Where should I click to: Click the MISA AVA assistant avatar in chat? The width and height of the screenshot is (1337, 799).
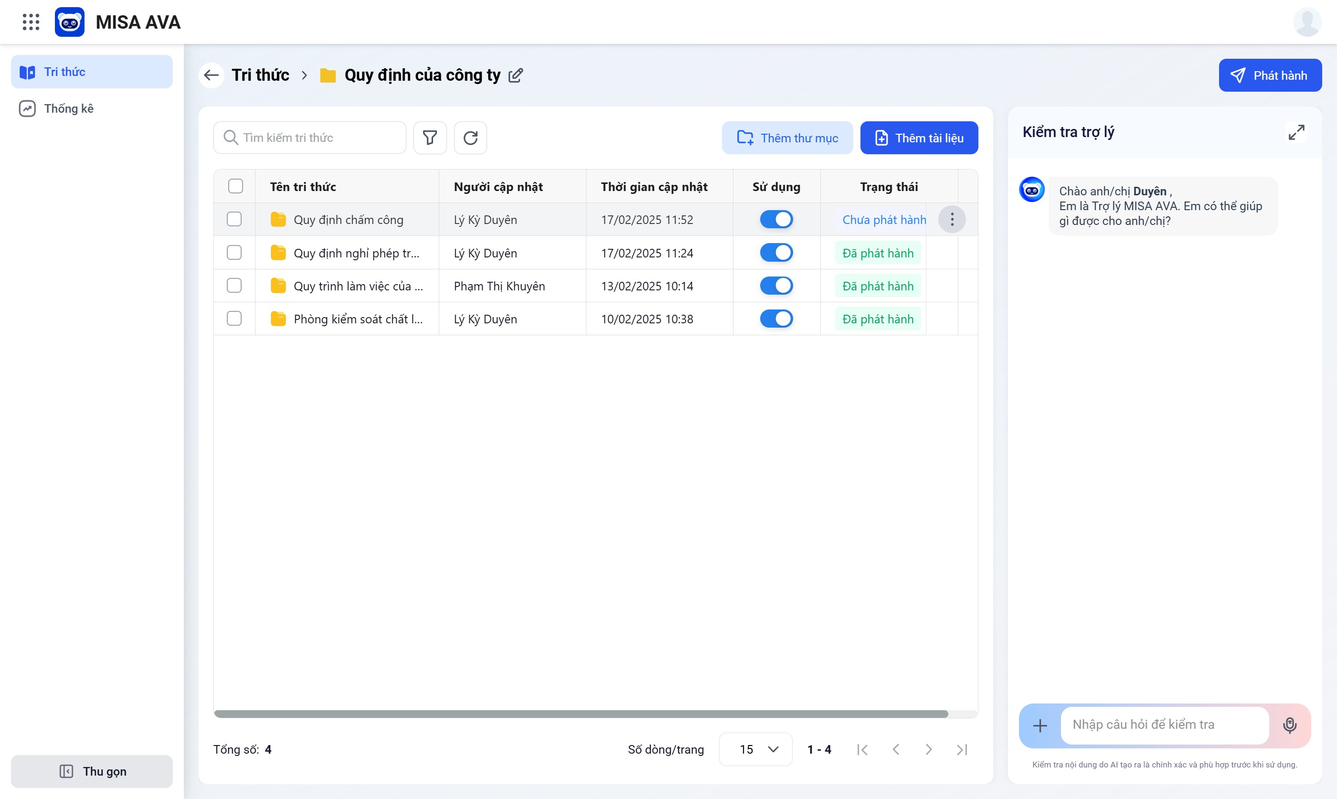(x=1031, y=190)
